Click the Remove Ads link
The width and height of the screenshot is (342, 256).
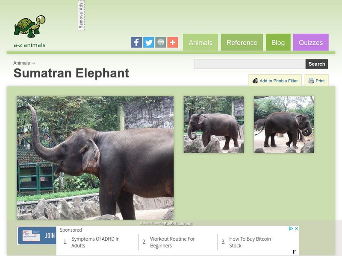coord(81,15)
